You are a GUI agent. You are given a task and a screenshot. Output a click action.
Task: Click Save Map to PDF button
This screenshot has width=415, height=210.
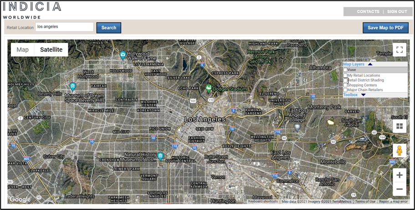tap(386, 27)
